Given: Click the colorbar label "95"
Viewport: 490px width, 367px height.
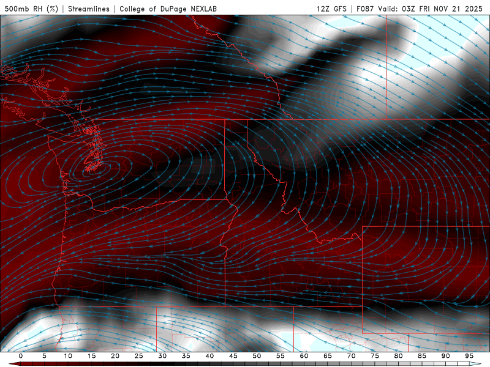Looking at the screenshot, I should pyautogui.click(x=469, y=356).
